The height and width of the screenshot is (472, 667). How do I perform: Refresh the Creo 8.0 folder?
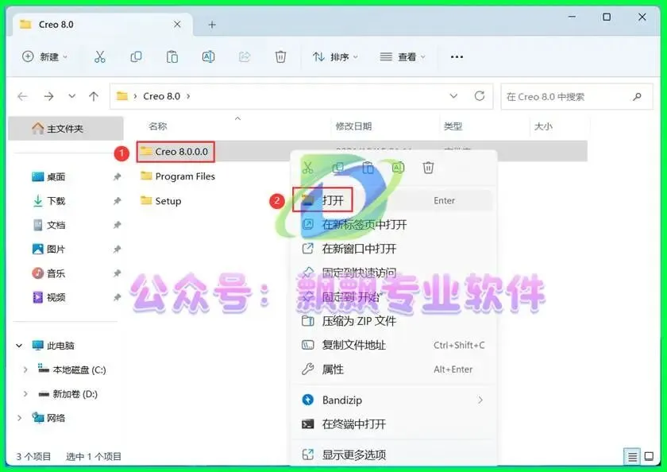(480, 96)
